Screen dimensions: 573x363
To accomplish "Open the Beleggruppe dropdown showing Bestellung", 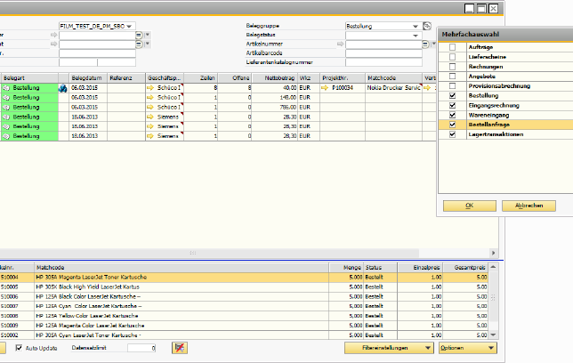I will click(415, 27).
